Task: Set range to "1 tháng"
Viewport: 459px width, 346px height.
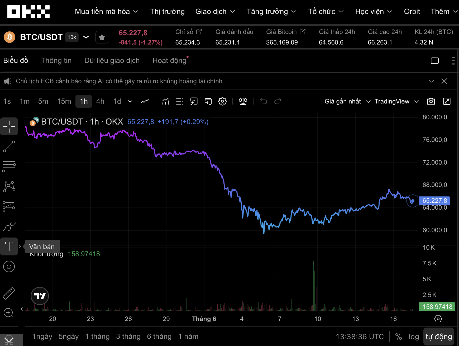Action: (x=97, y=337)
